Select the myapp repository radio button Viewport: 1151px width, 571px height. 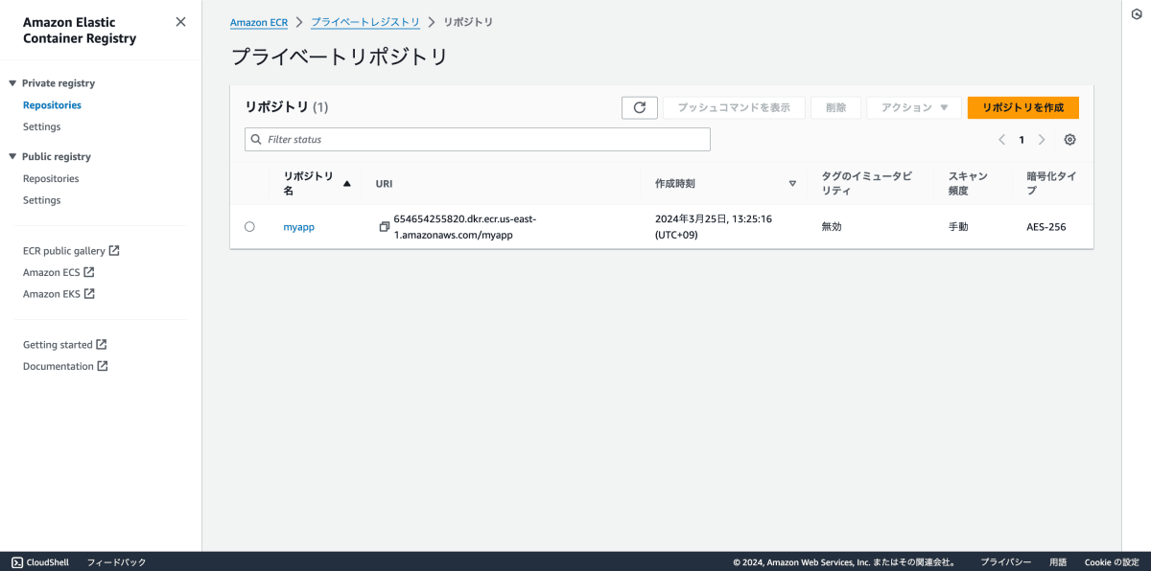tap(249, 227)
